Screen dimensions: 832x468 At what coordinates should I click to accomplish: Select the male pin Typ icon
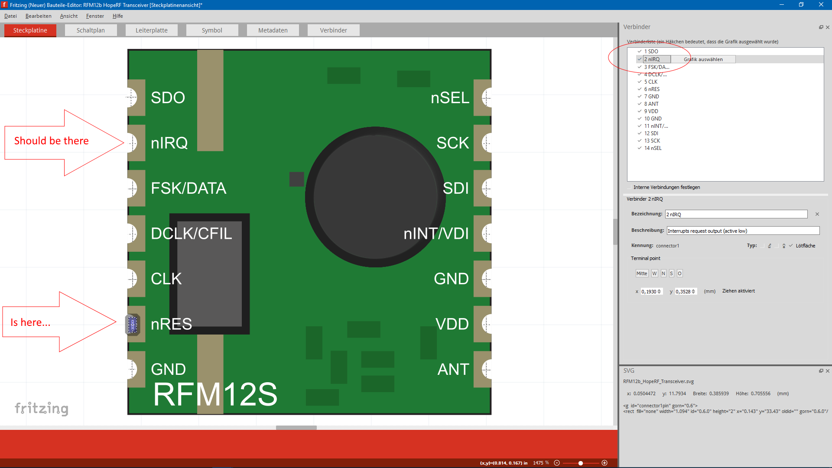click(770, 246)
